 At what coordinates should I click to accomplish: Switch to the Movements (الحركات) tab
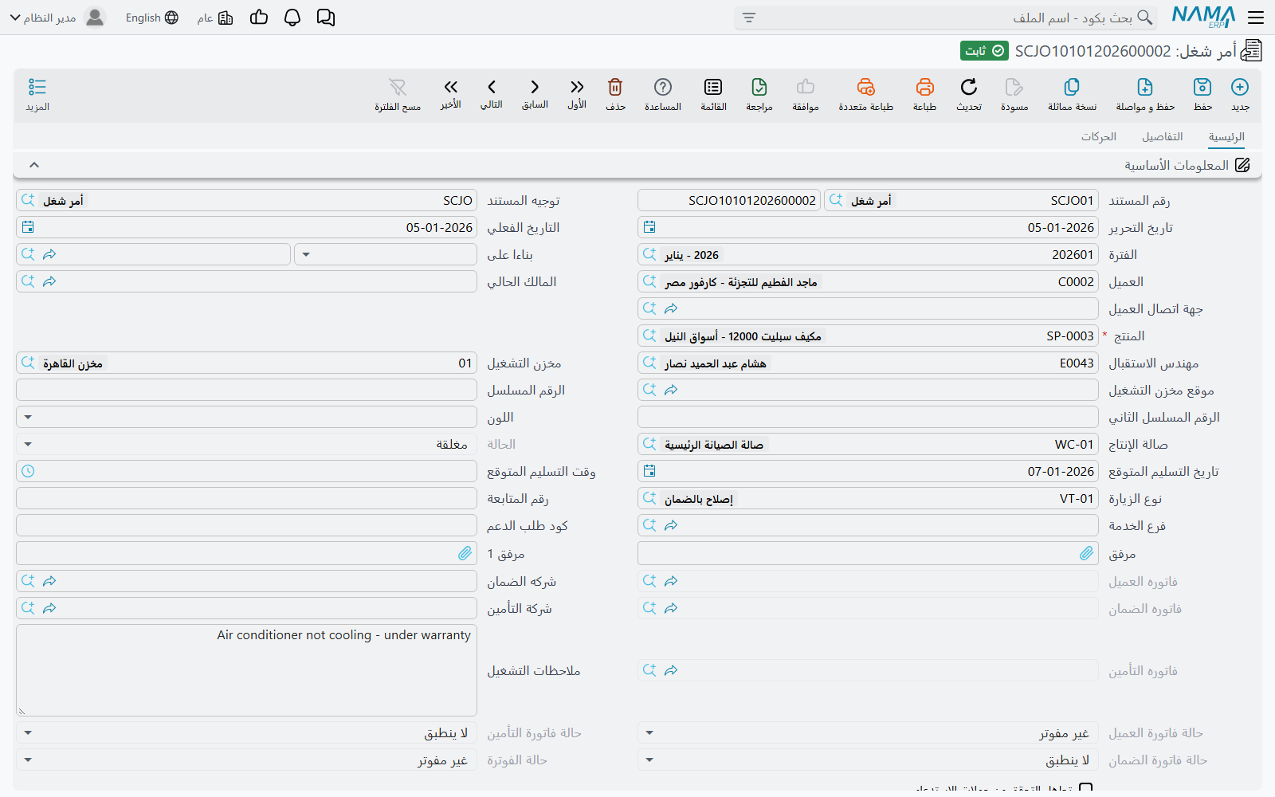click(1099, 137)
